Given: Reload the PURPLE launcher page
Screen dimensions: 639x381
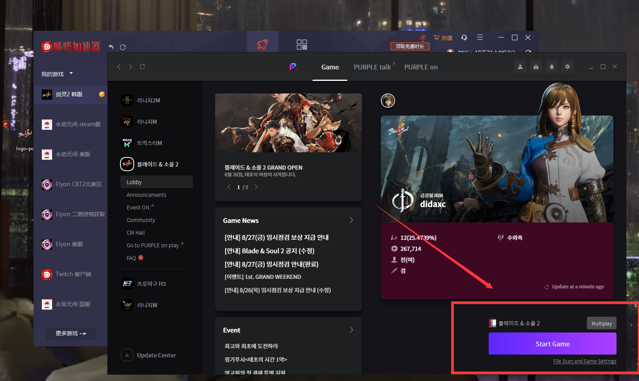Looking at the screenshot, I should click(142, 67).
